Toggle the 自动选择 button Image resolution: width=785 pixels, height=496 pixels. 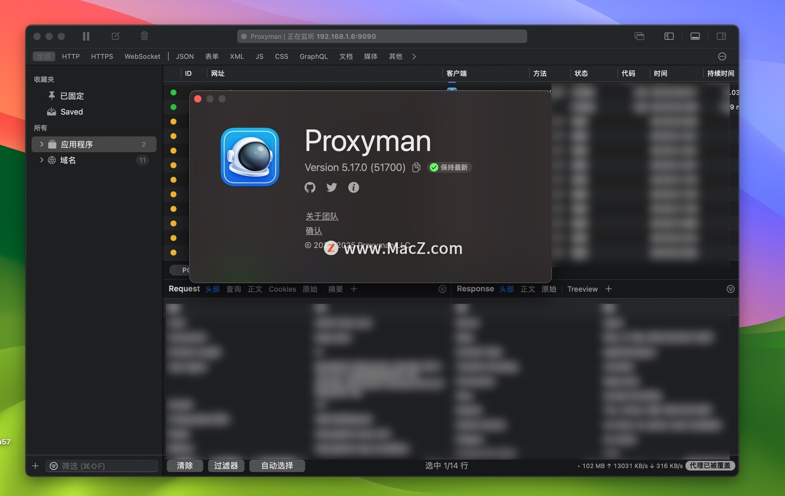tap(277, 466)
